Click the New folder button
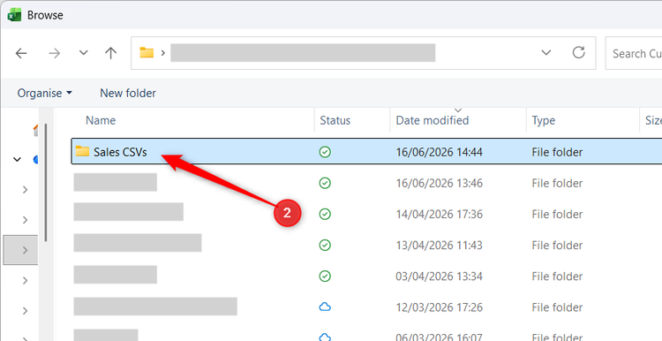 pos(128,93)
